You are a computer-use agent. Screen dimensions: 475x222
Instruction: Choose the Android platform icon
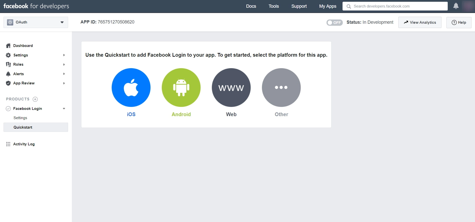tap(181, 87)
